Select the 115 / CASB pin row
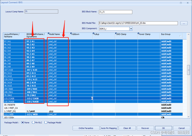192x136 pixels. tap(93, 98)
